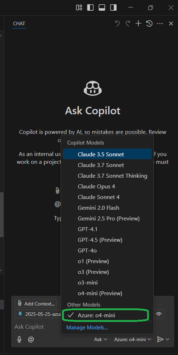The width and height of the screenshot is (178, 355).
Task: Open Manage Models link
Action: (87, 327)
